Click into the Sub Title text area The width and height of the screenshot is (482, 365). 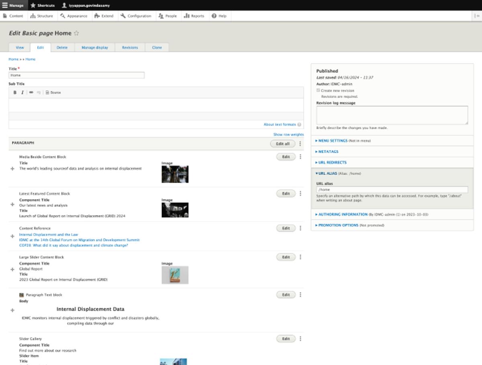156,105
